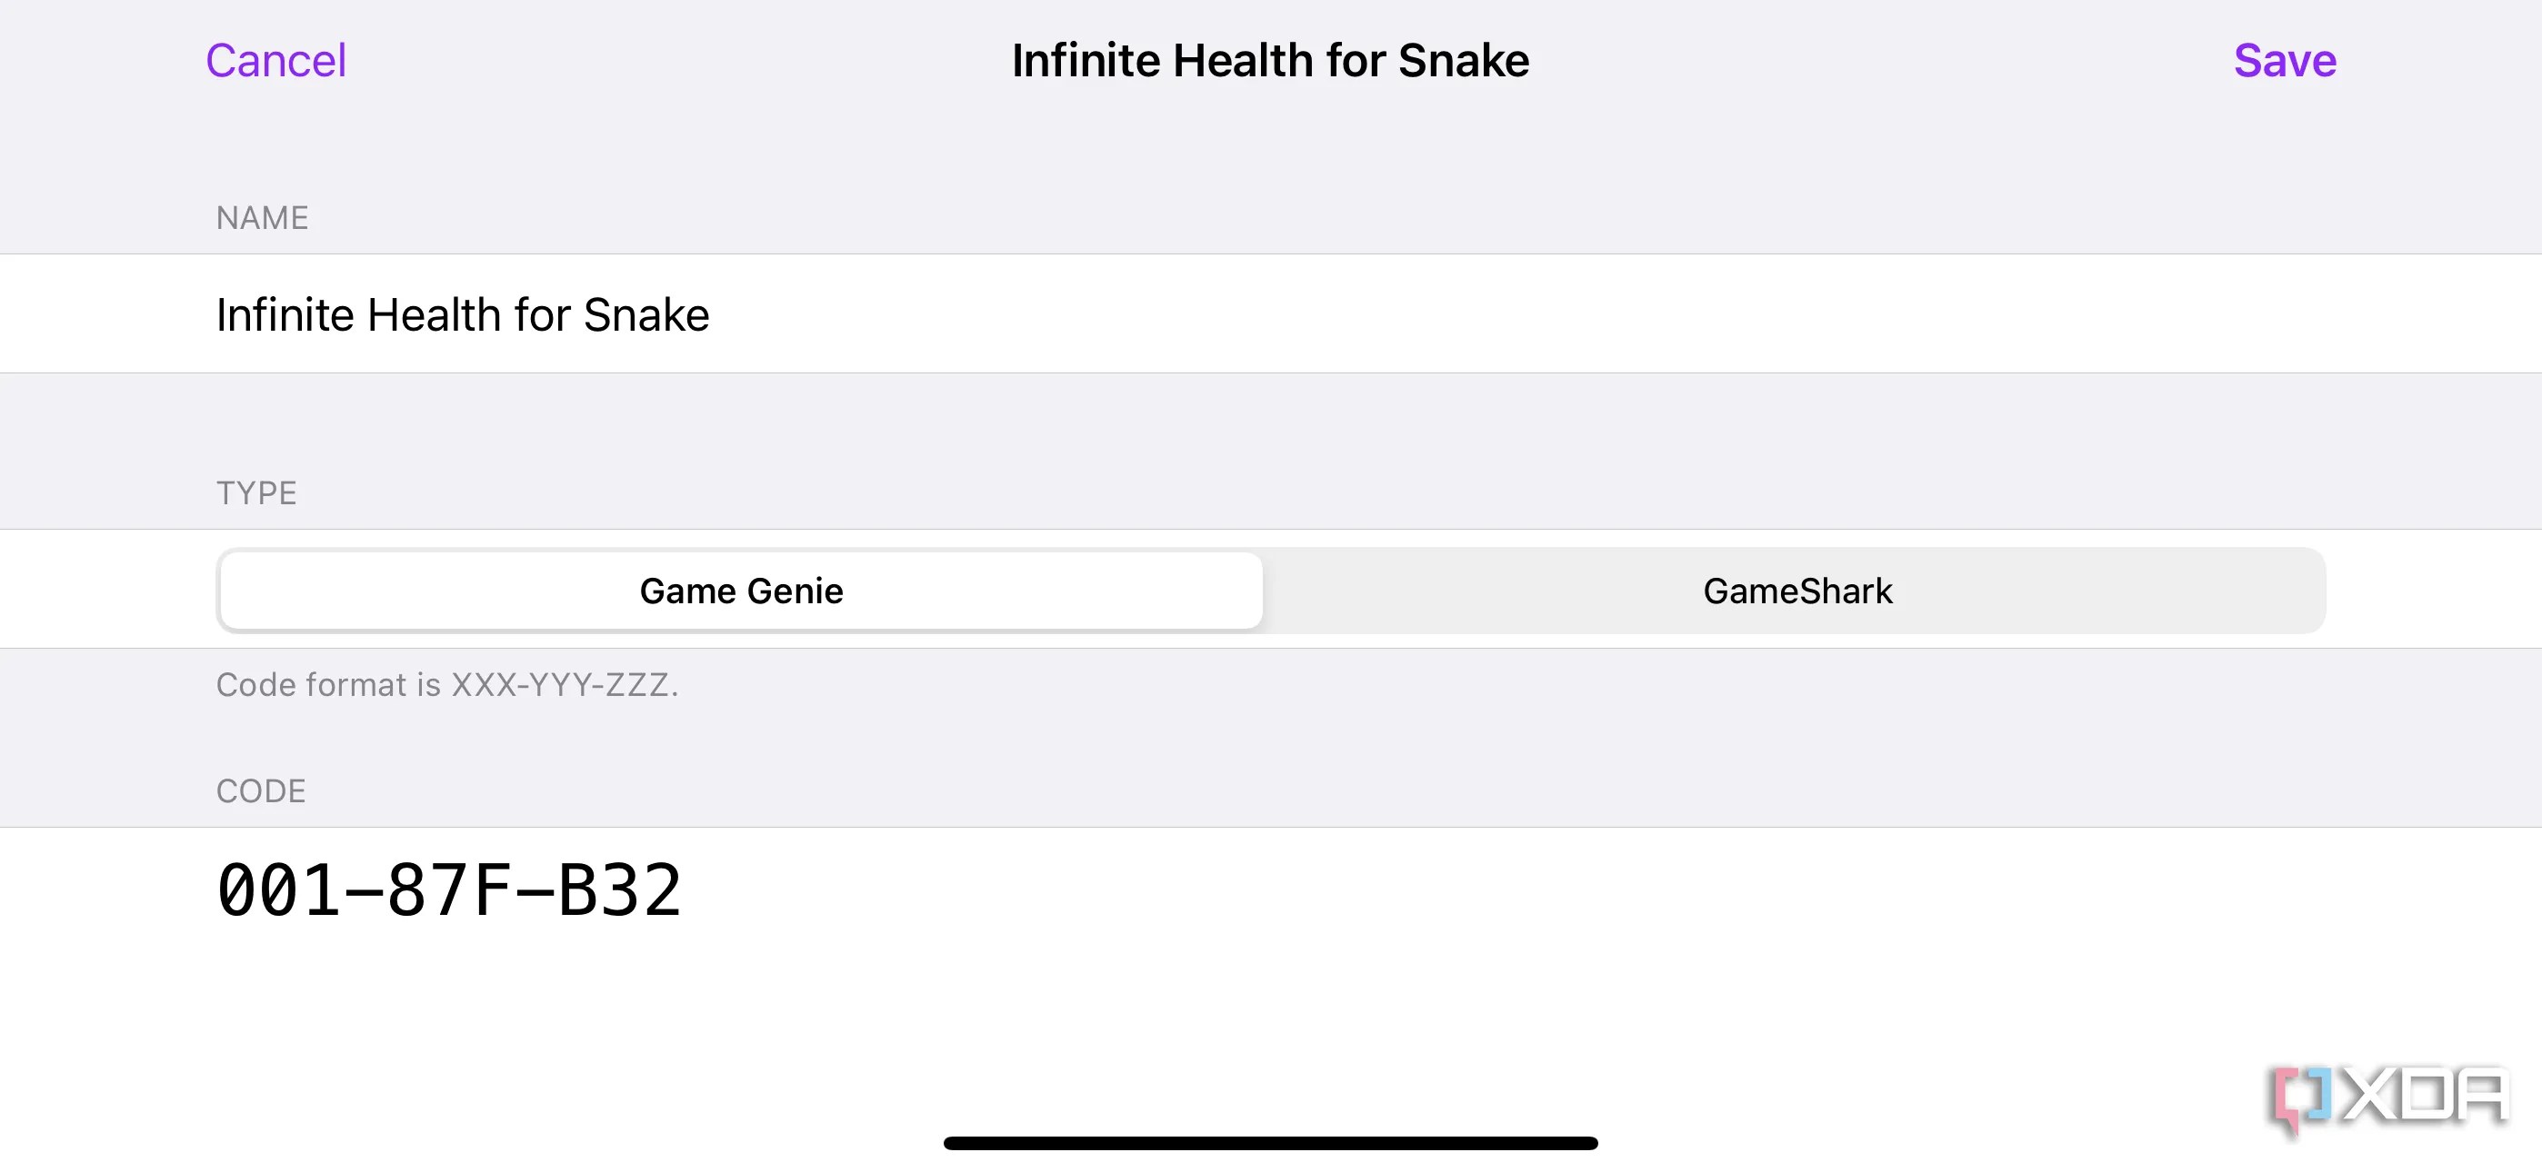Click the CODE section label

pos(259,790)
